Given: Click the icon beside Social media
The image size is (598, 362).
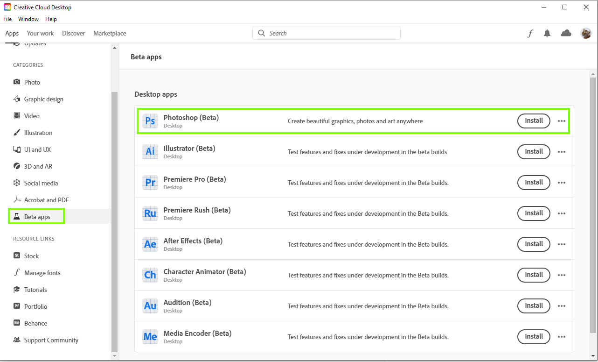Looking at the screenshot, I should 17,183.
